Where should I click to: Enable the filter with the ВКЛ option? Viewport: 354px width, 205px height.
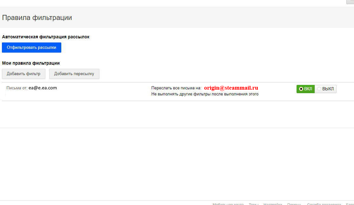[x=305, y=89]
